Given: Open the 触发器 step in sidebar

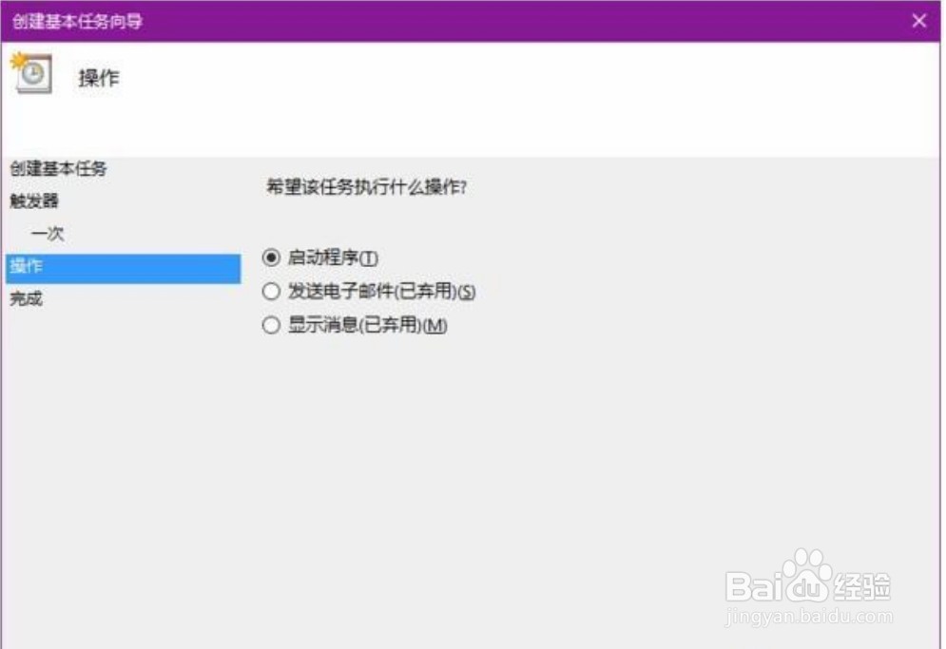Looking at the screenshot, I should pos(34,200).
